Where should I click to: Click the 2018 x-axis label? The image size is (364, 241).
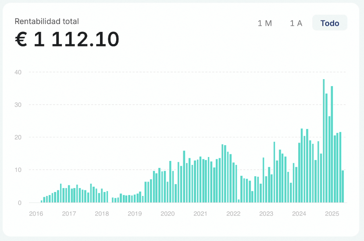102,214
